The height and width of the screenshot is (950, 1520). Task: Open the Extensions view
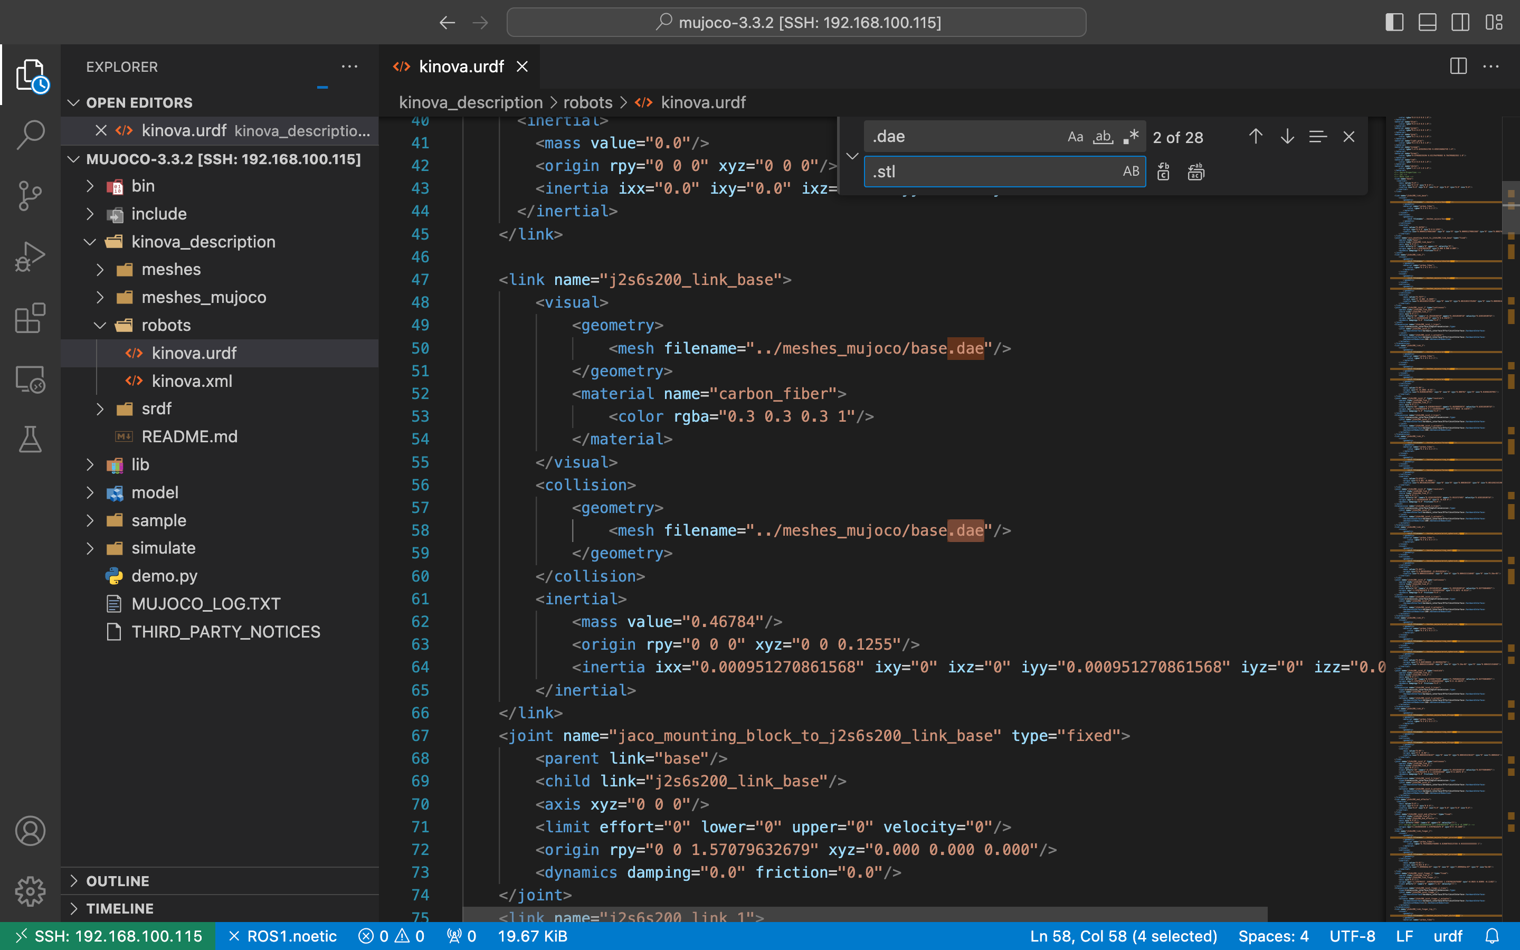[x=30, y=318]
